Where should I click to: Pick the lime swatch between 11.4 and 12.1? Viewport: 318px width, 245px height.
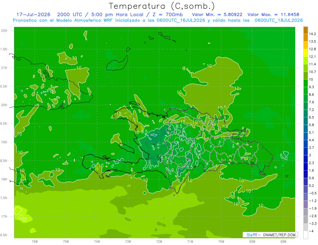tap(306, 61)
